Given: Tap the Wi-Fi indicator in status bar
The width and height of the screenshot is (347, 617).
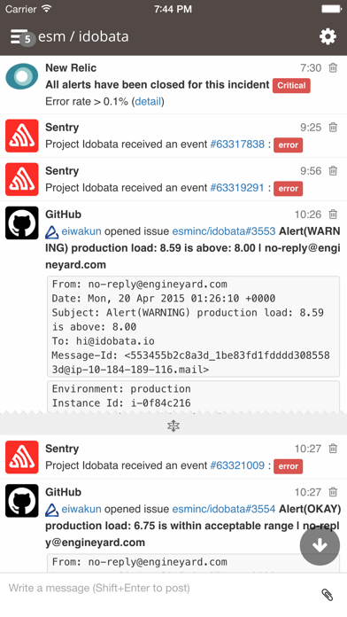Looking at the screenshot, I should click(47, 8).
